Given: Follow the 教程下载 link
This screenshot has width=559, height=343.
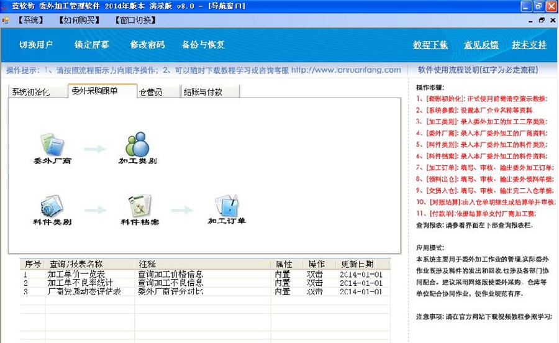Looking at the screenshot, I should (x=430, y=45).
